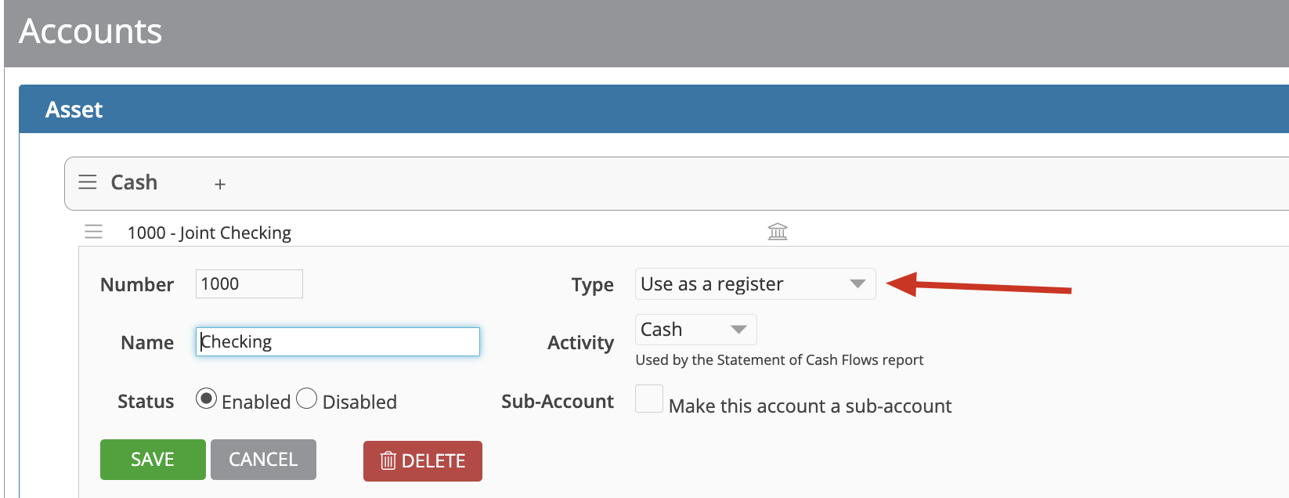Click the Number field containing 1000
Image resolution: width=1289 pixels, height=498 pixels.
[248, 283]
